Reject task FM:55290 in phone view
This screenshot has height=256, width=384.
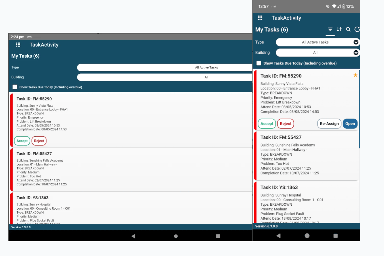(285, 124)
